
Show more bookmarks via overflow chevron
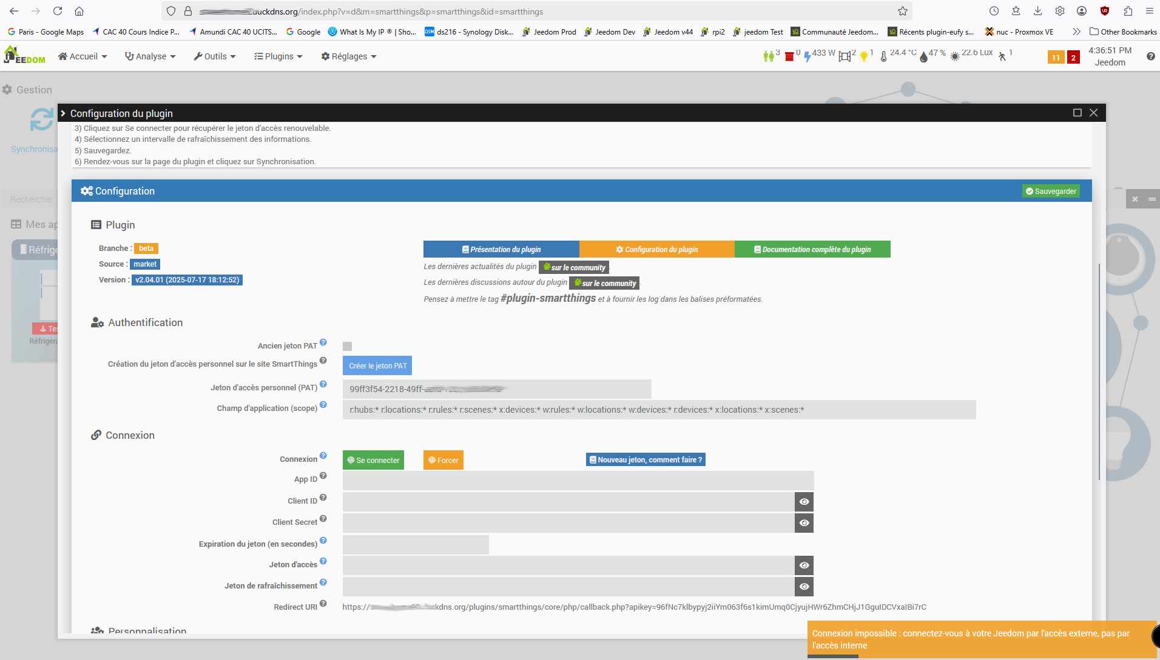(1076, 32)
